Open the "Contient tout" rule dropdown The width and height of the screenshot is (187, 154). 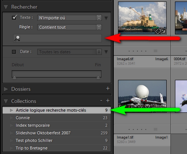69,27
